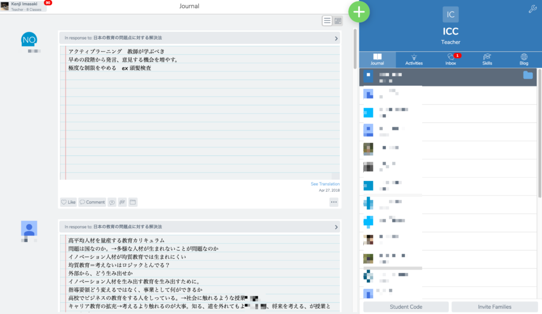Click the Invite Families button
Image resolution: width=542 pixels, height=314 pixels.
click(x=494, y=307)
